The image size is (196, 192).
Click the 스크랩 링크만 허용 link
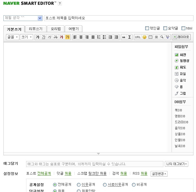point(98,173)
